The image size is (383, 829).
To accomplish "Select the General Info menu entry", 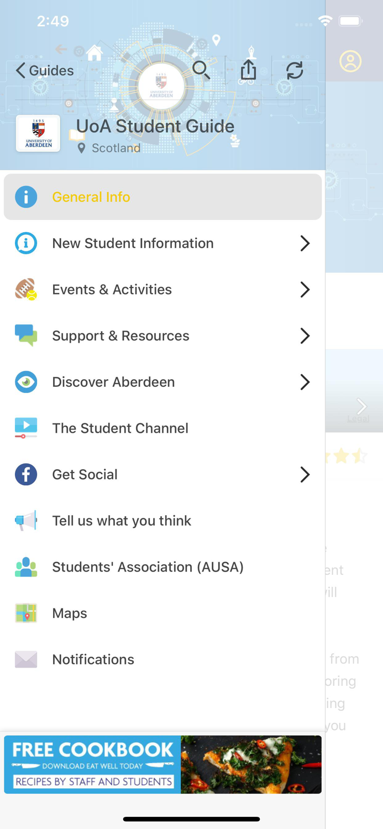I will tap(91, 197).
